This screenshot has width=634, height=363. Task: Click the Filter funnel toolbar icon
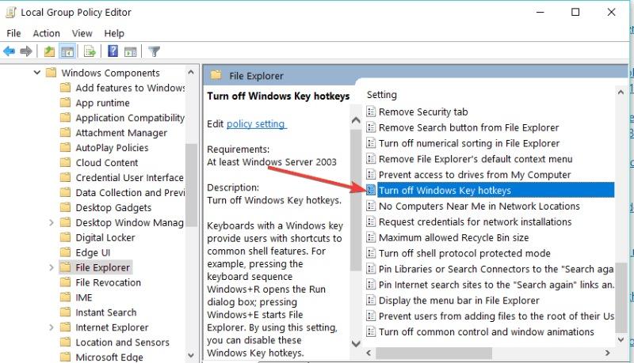click(x=154, y=51)
